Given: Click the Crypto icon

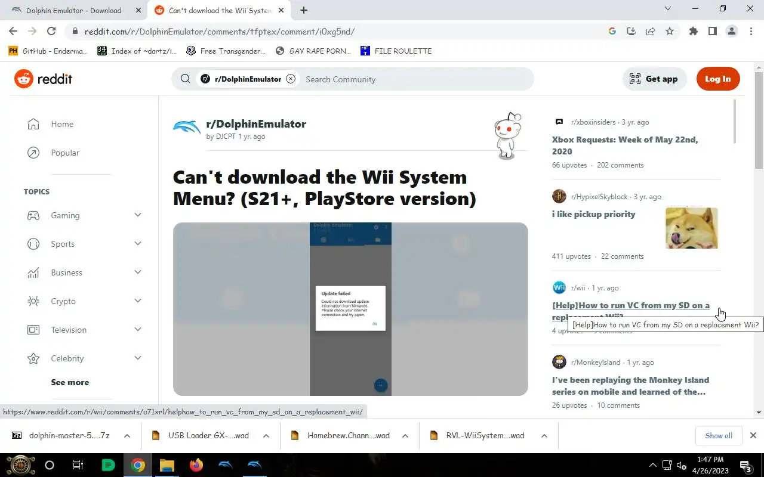Looking at the screenshot, I should click(x=33, y=301).
